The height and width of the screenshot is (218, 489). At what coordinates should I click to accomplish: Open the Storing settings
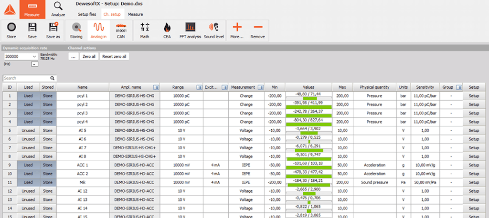pos(76,31)
